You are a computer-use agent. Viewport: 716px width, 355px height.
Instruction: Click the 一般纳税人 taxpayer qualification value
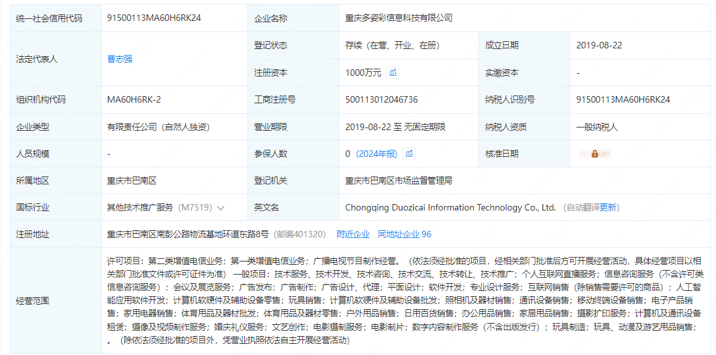click(596, 127)
